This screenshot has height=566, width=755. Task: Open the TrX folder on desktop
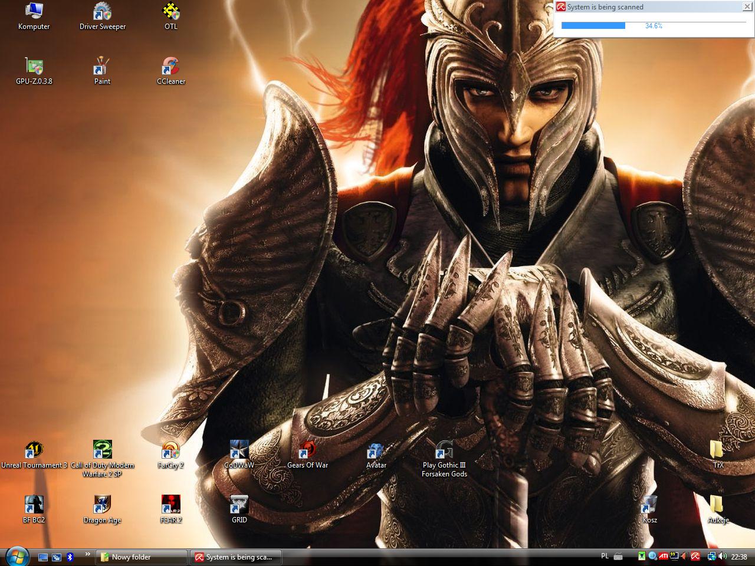click(718, 455)
